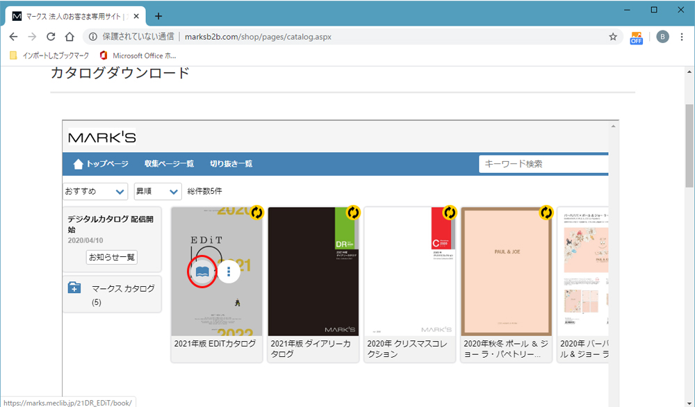
Task: Open the PAUL & JOE catalog cover
Action: [507, 271]
